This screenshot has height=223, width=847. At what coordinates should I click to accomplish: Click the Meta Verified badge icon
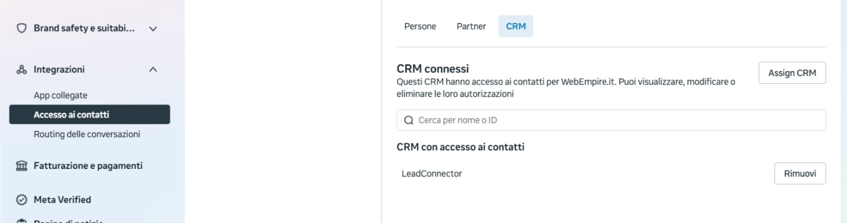coord(21,199)
